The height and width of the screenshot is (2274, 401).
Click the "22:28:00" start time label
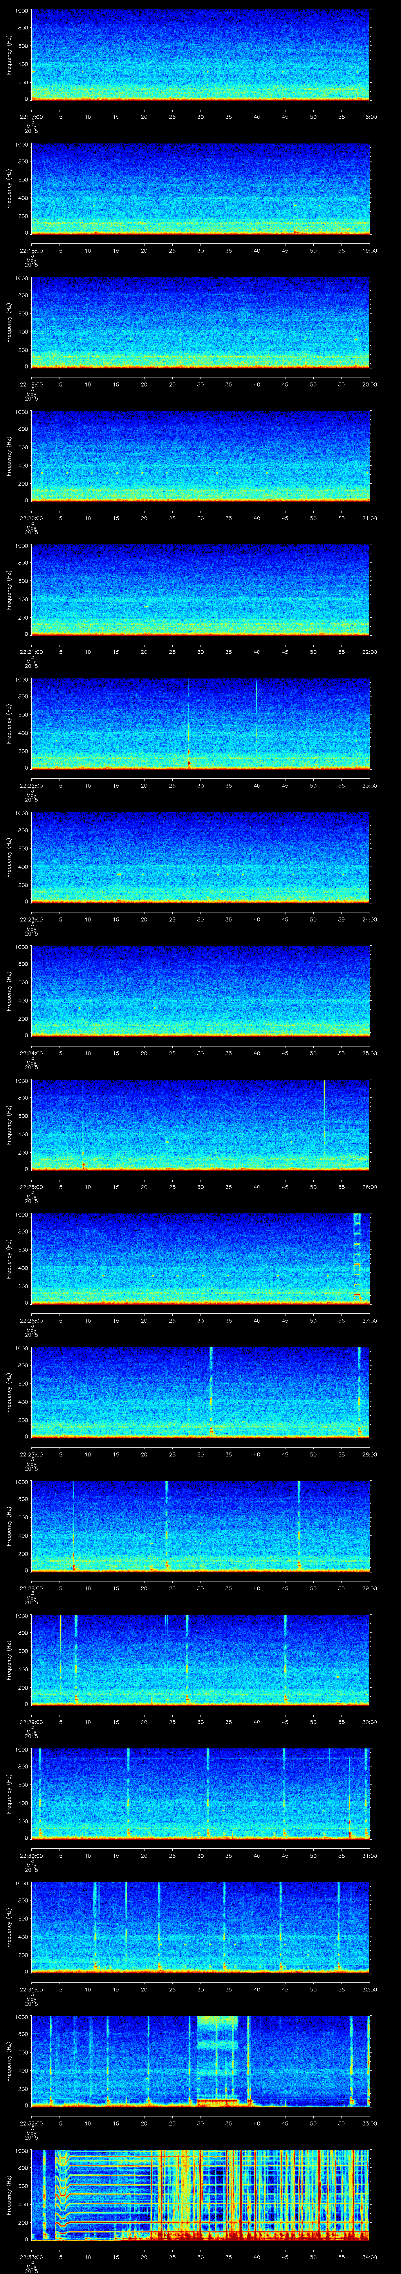pos(31,1588)
